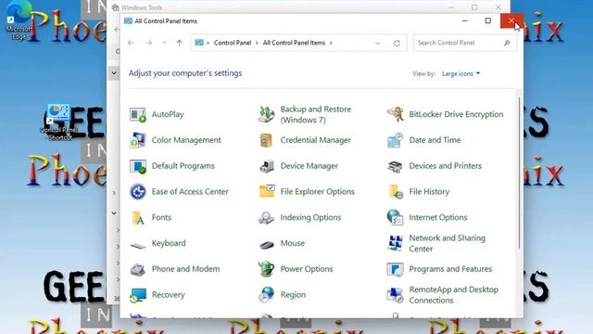Open Devices and Printers icon
This screenshot has width=593, height=334.
coord(395,166)
